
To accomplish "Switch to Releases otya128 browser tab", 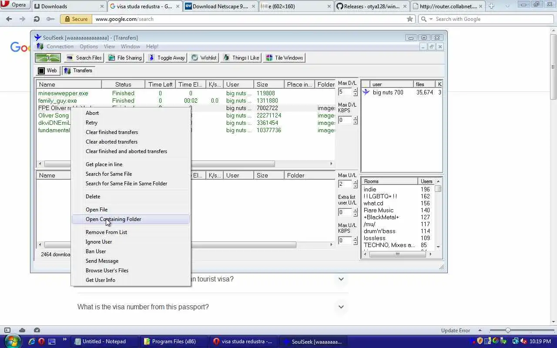I will click(x=372, y=6).
